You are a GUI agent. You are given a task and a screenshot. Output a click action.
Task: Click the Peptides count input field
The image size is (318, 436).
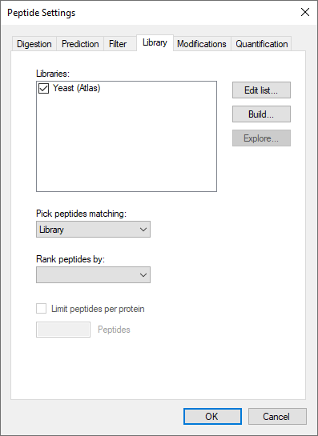63,330
